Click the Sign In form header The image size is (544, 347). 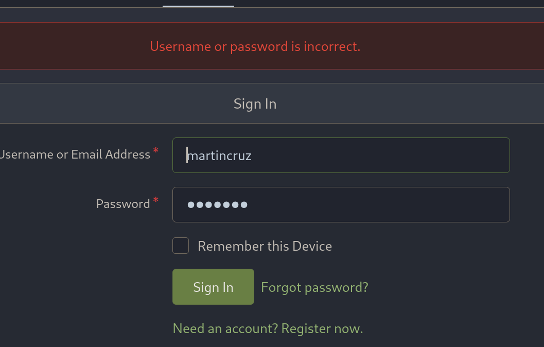(x=255, y=103)
